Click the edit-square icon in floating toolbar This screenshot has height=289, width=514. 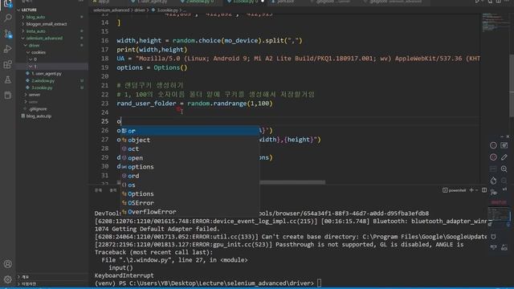(504, 145)
